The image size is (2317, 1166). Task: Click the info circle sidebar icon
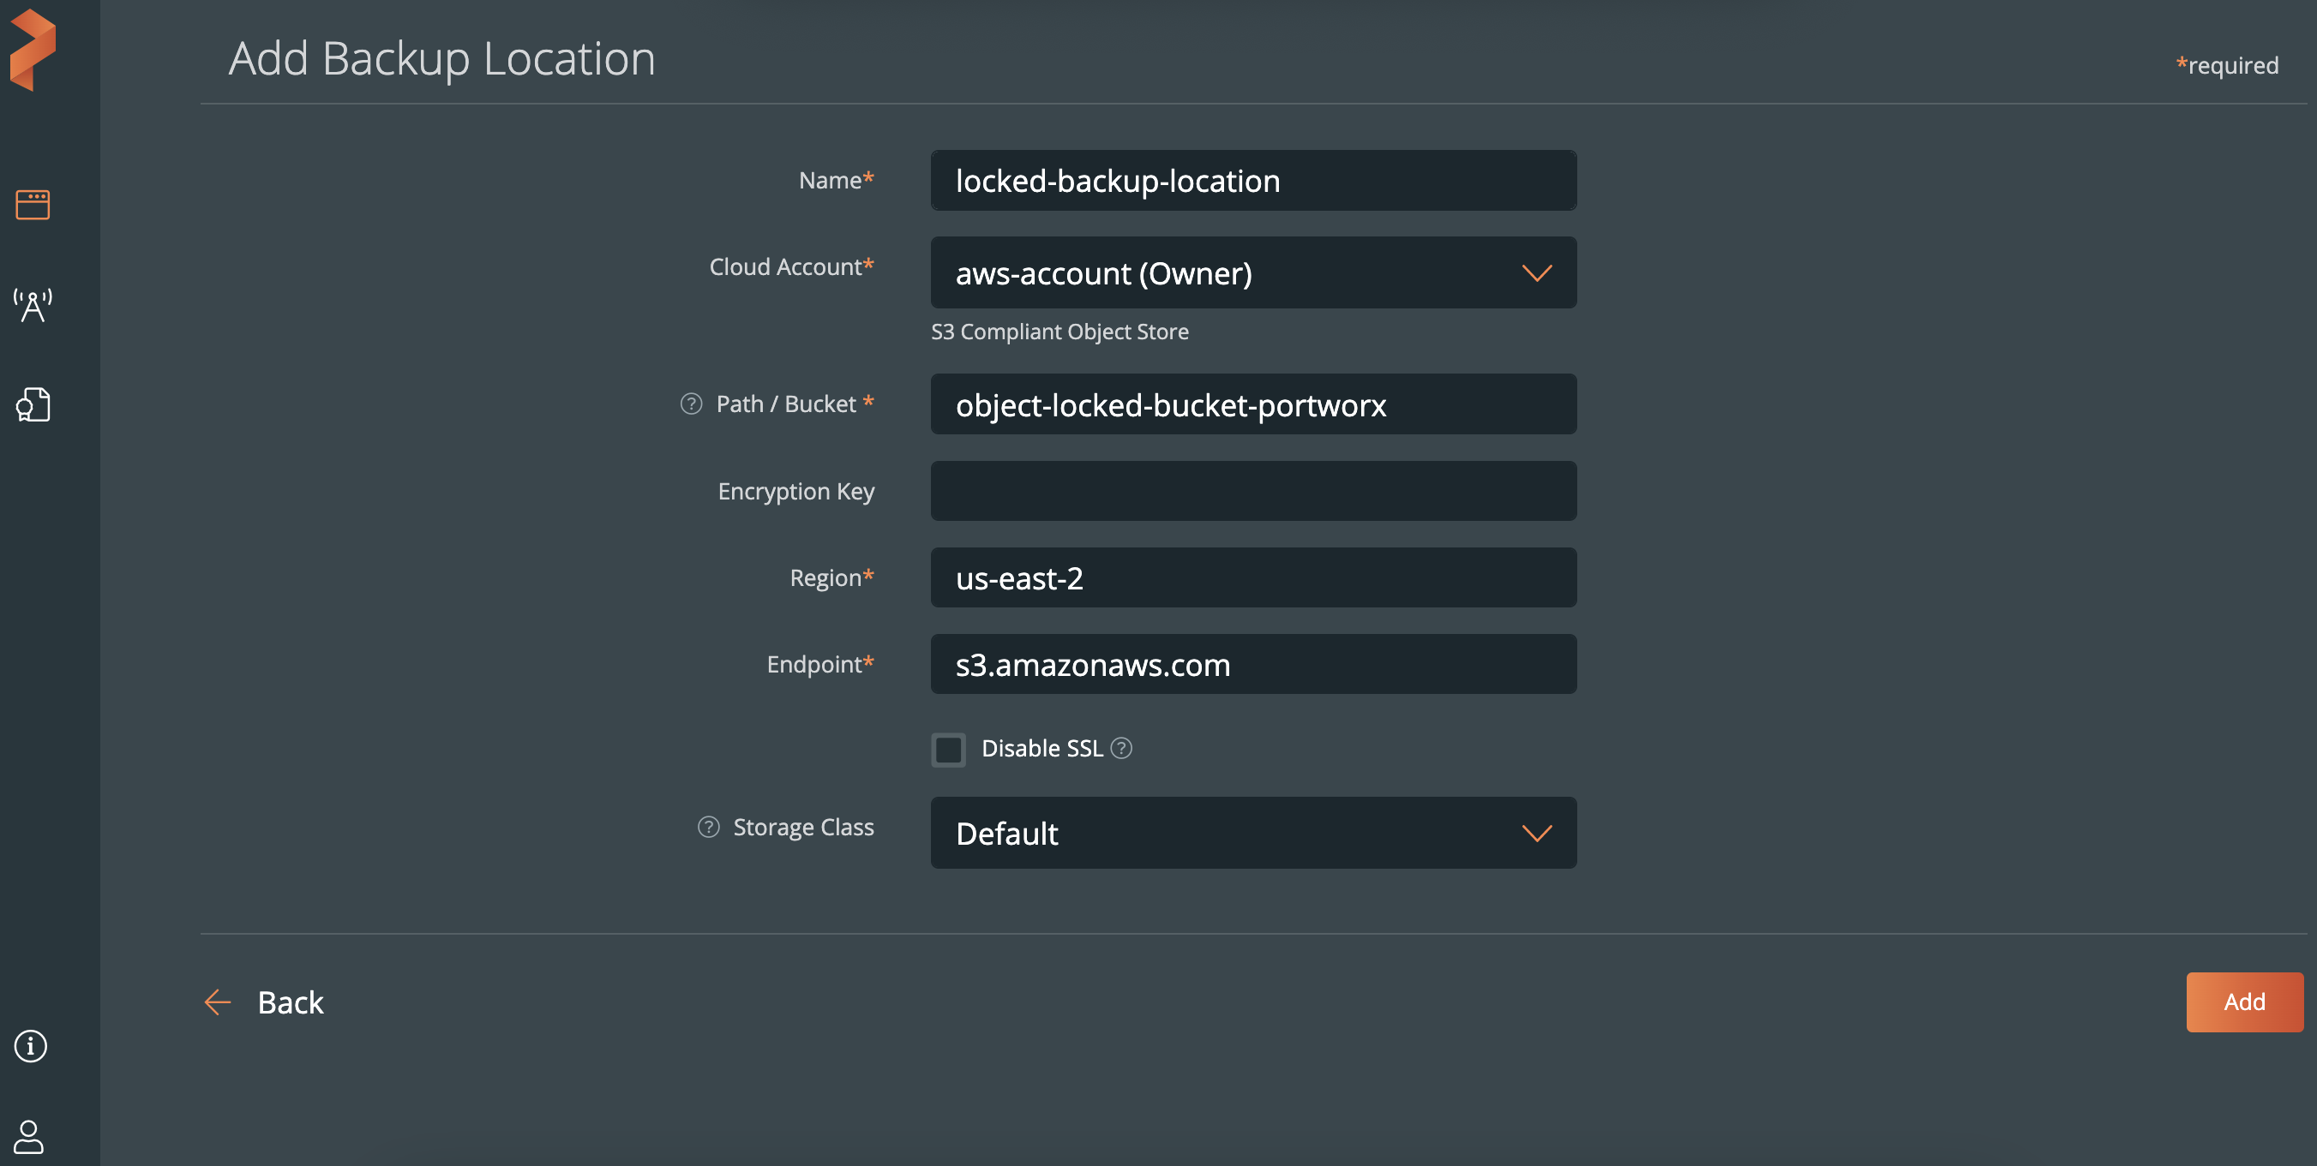pyautogui.click(x=31, y=1045)
